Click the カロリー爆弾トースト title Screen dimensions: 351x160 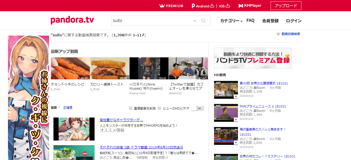point(107,84)
